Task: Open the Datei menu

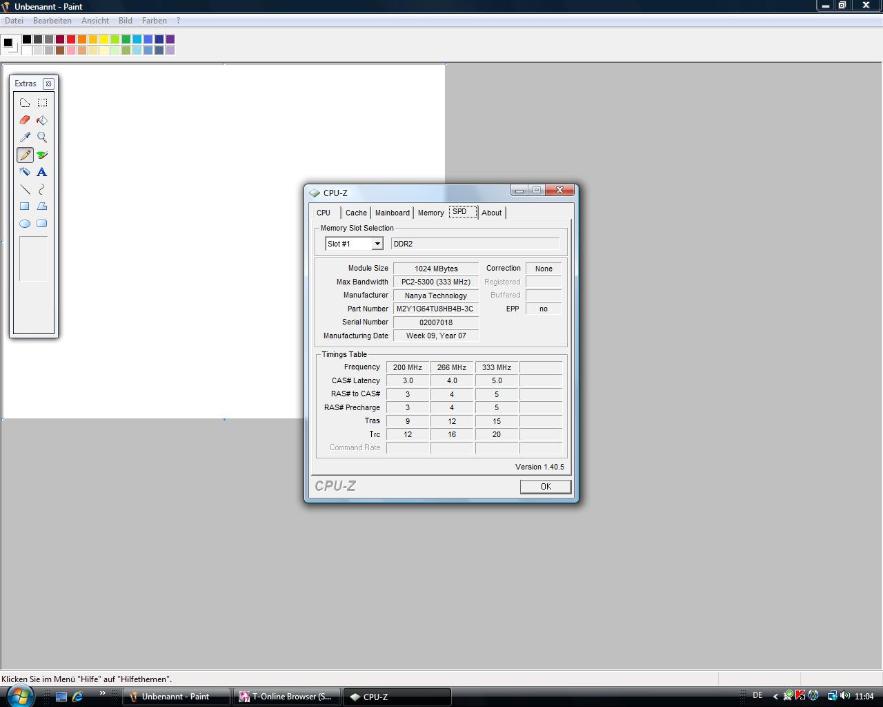Action: [14, 21]
